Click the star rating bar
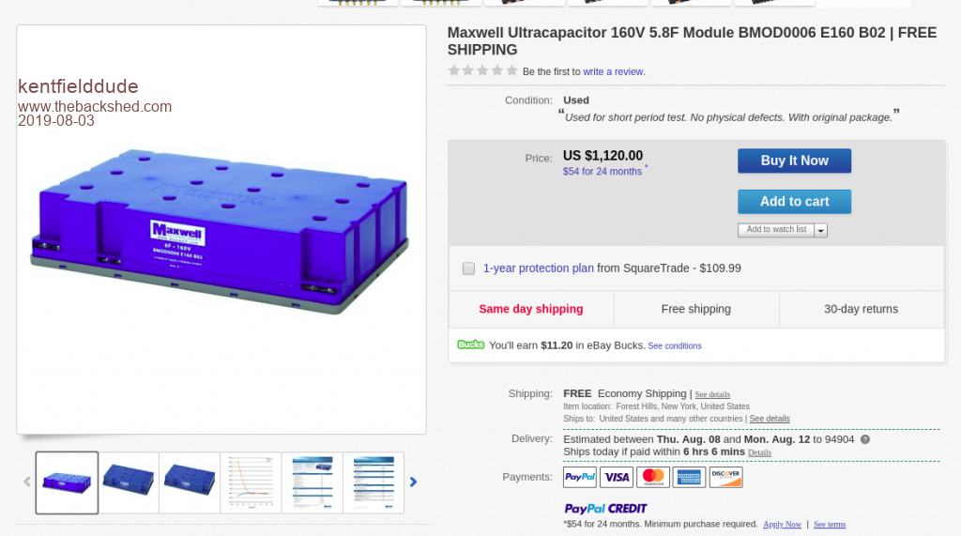Image resolution: width=961 pixels, height=536 pixels. (482, 70)
